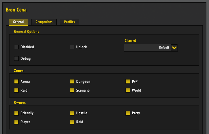209x134 pixels.
Task: Toggle the Dungeon zone checkbox
Action: pos(72,81)
